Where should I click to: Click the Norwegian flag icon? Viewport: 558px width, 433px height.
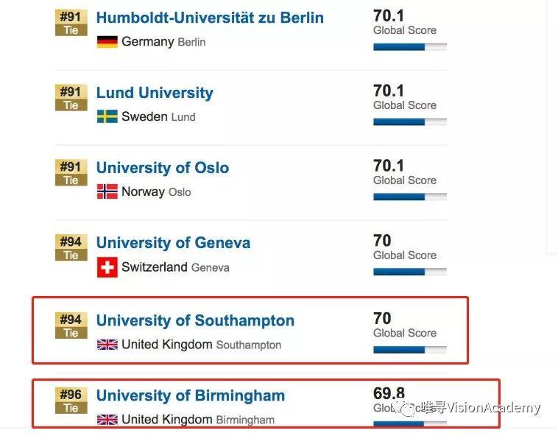(107, 191)
